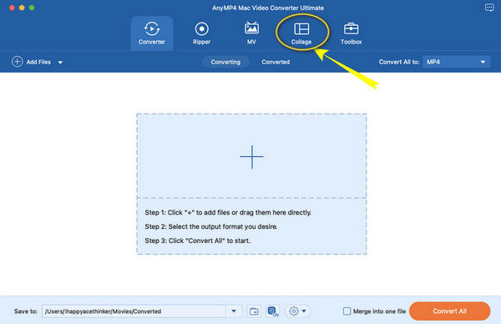Minimize the window with the yellow button
The image size is (501, 324).
click(x=22, y=8)
